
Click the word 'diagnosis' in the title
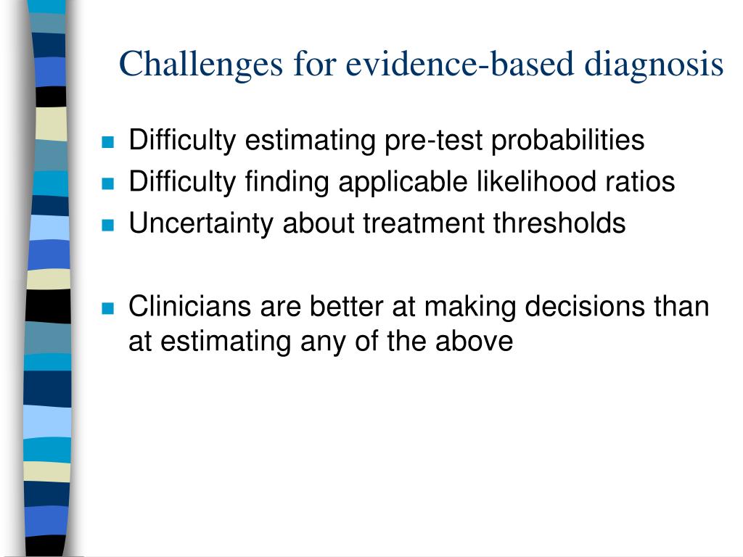coord(654,65)
